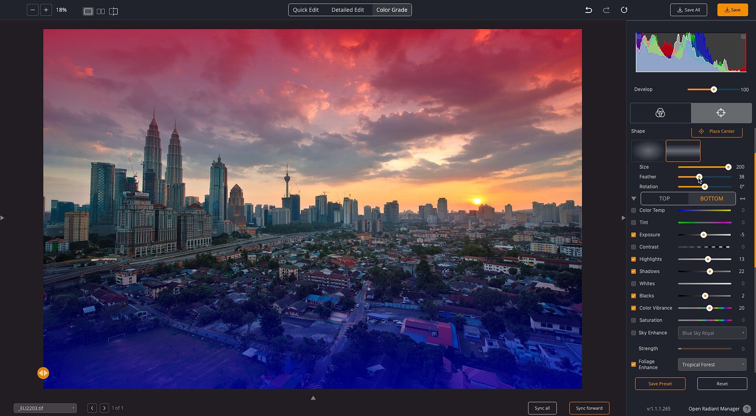
Task: Click the Strength slider track
Action: tap(705, 349)
